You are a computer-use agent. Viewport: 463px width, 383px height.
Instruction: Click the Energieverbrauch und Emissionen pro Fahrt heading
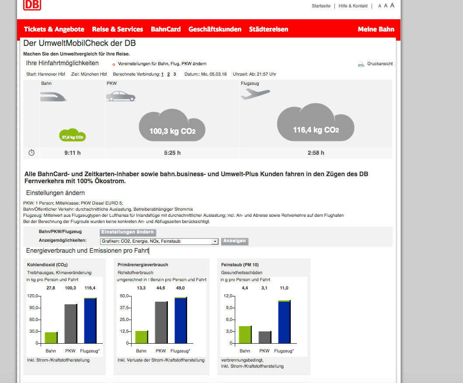[x=87, y=251]
